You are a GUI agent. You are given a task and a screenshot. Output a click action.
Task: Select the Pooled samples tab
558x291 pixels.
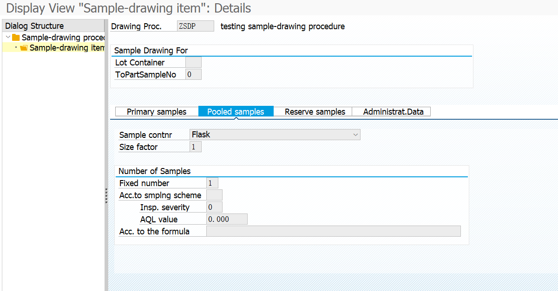point(236,112)
